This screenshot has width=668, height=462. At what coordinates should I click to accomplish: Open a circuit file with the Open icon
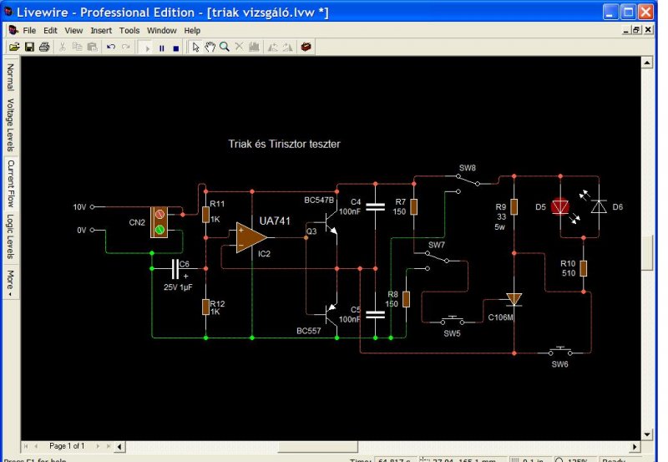[14, 47]
